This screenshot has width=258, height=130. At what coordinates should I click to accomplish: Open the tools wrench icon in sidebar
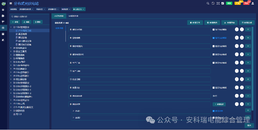(3, 40)
